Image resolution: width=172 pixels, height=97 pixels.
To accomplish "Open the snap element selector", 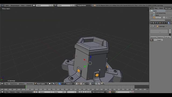I will [x=93, y=84].
